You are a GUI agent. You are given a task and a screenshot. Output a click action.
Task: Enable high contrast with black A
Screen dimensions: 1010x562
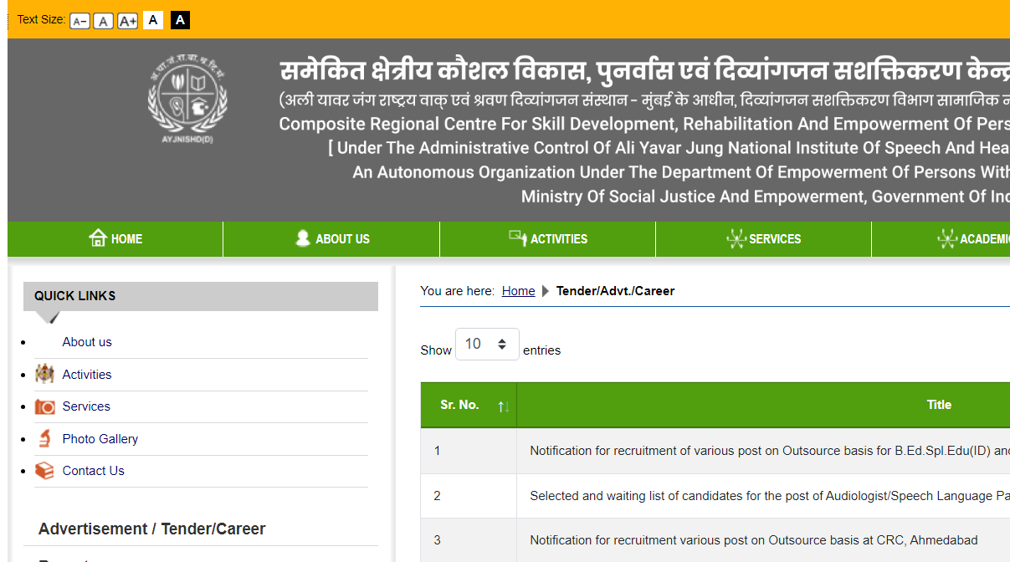click(x=180, y=19)
